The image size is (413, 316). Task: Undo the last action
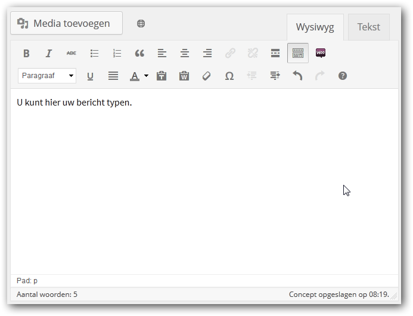pyautogui.click(x=297, y=76)
